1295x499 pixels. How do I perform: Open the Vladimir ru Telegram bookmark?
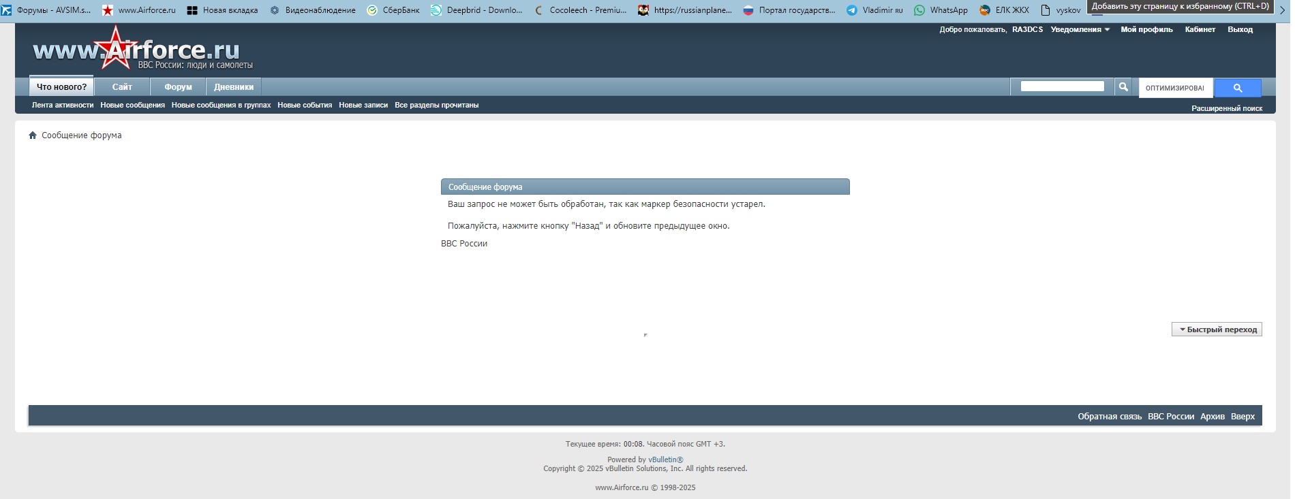pyautogui.click(x=874, y=10)
